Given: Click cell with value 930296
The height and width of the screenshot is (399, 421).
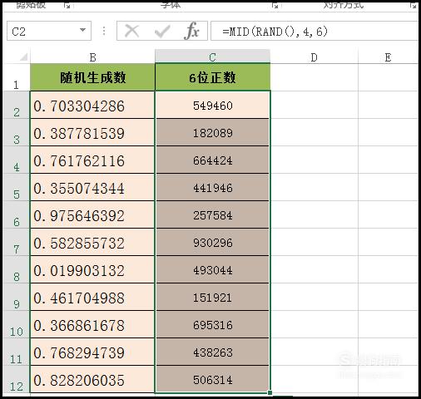Looking at the screenshot, I should 212,243.
